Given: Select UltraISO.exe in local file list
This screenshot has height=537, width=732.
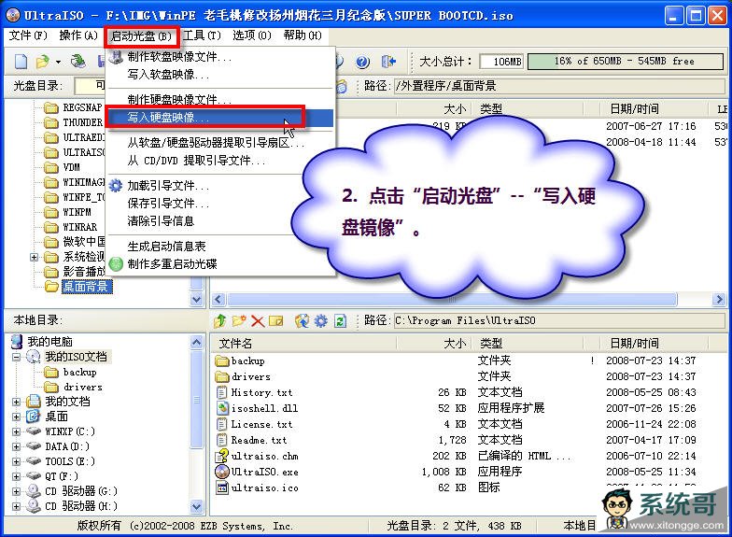Looking at the screenshot, I should pyautogui.click(x=257, y=472).
